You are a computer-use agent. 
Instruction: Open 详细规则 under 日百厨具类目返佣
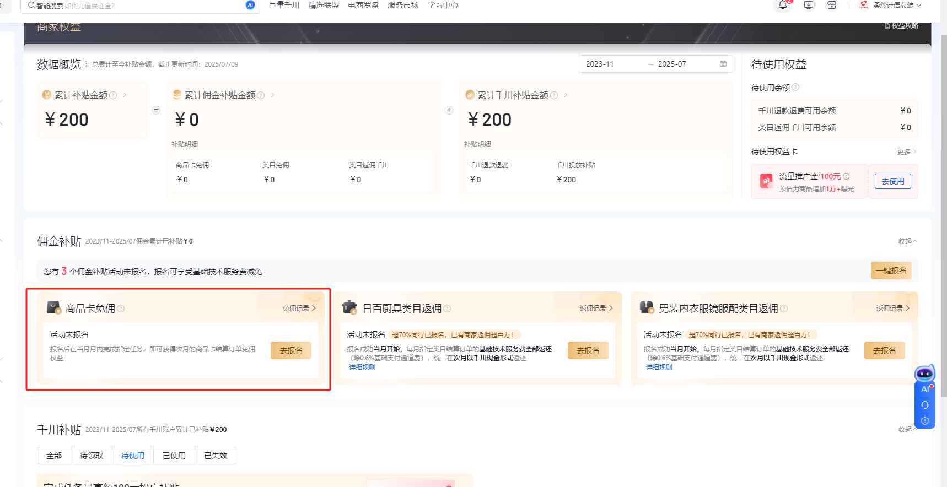(362, 367)
